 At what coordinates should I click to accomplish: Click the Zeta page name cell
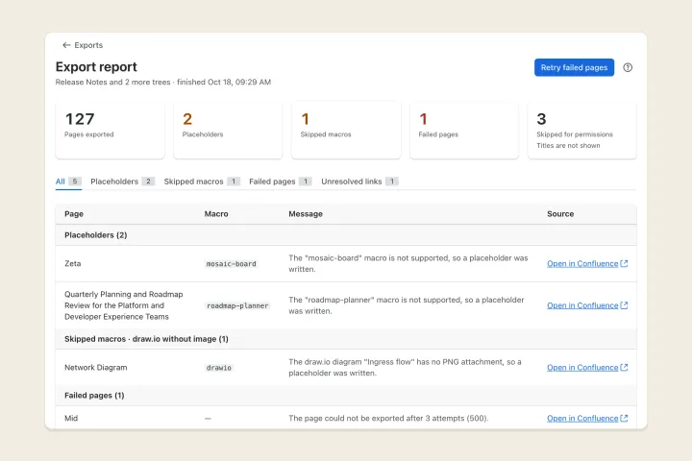point(73,263)
